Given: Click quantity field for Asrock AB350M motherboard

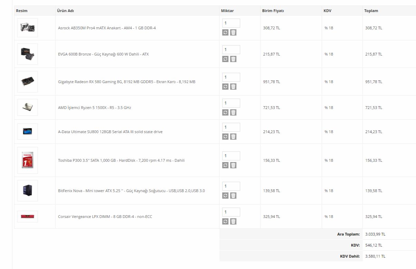Looking at the screenshot, I should [231, 23].
